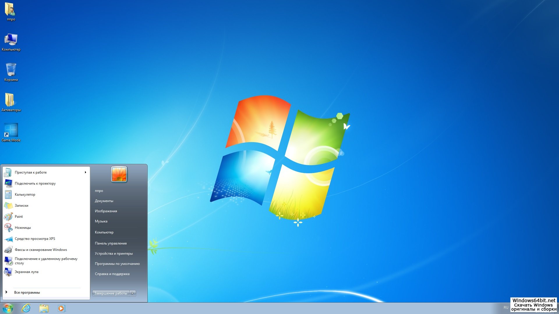Image resolution: width=559 pixels, height=314 pixels.
Task: Open Sticky Notes (Записки) icon
Action: coord(8,206)
